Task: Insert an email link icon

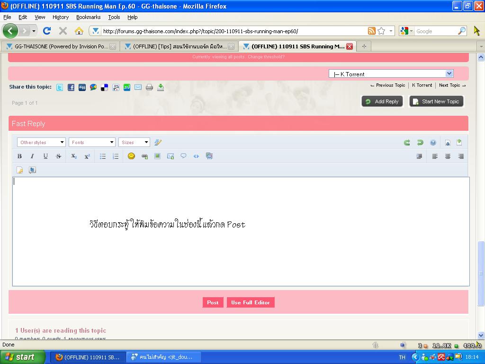Action: click(x=171, y=156)
